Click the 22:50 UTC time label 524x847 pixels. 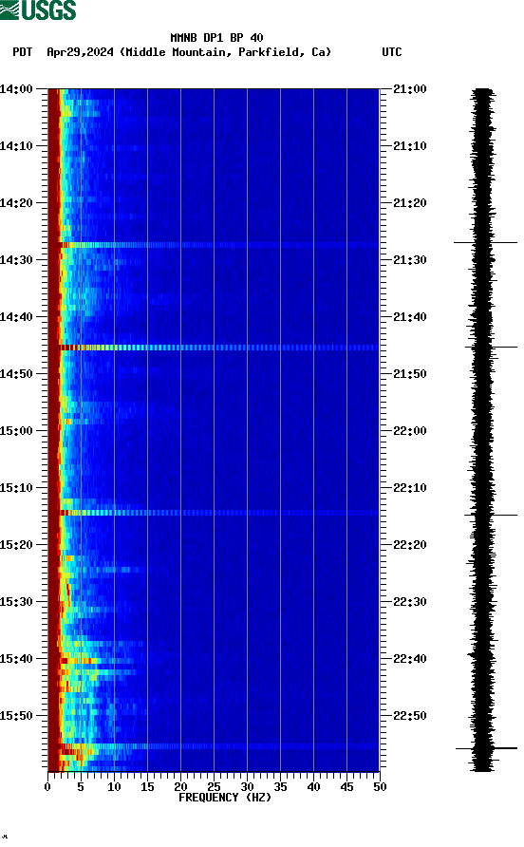tap(410, 716)
